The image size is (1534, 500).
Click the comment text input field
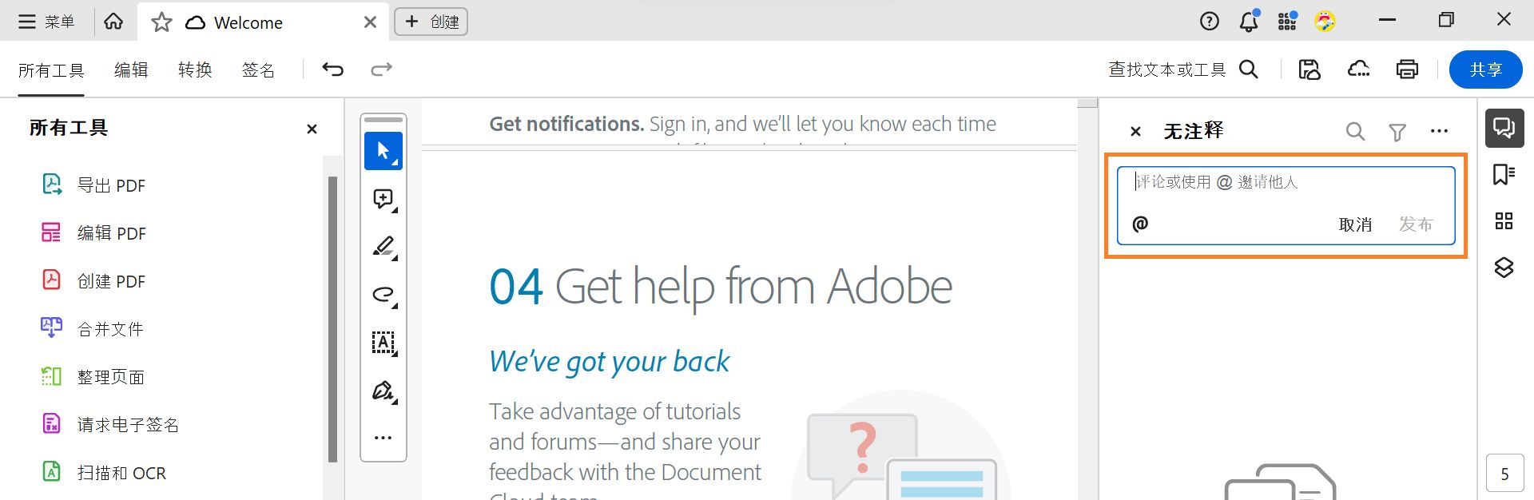[x=1285, y=183]
